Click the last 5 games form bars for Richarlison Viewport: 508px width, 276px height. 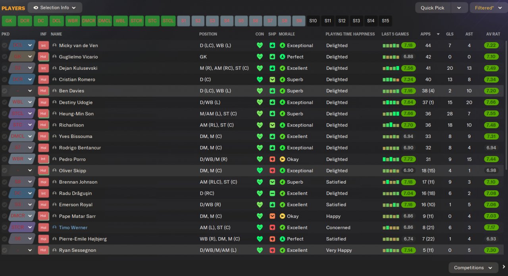pyautogui.click(x=391, y=125)
